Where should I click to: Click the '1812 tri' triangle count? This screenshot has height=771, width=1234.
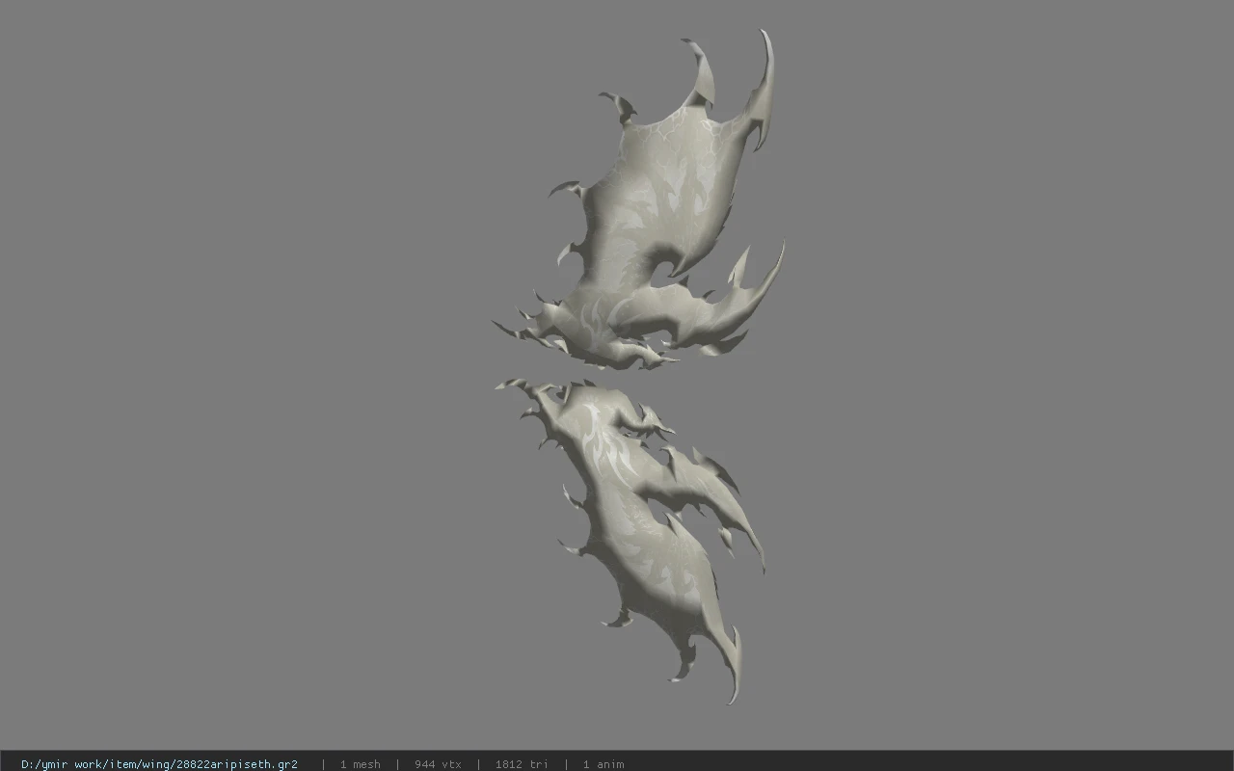pos(521,764)
